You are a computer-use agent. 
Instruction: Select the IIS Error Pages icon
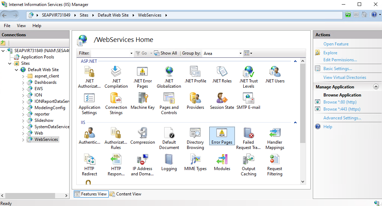(222, 136)
